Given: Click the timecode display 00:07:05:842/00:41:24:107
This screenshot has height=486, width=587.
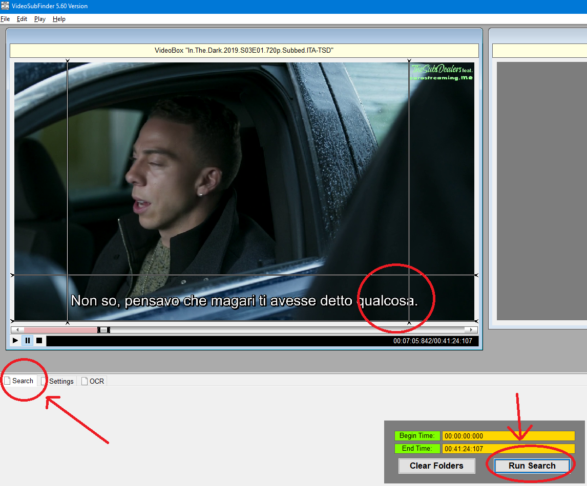Looking at the screenshot, I should point(433,341).
